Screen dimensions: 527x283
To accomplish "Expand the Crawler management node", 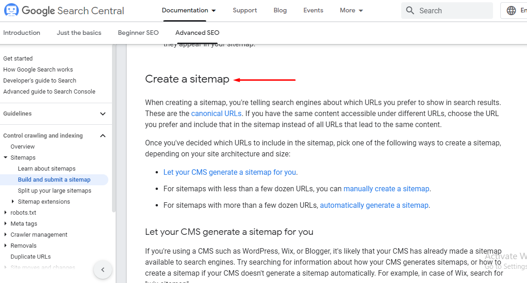I will point(6,235).
